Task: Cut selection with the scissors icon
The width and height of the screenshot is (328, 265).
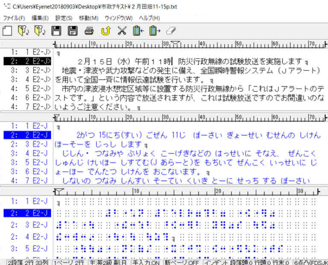Action: [x=122, y=31]
